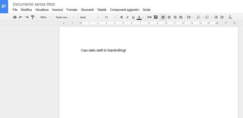Apply numbered list
This screenshot has height=118, width=243.
(x=199, y=17)
